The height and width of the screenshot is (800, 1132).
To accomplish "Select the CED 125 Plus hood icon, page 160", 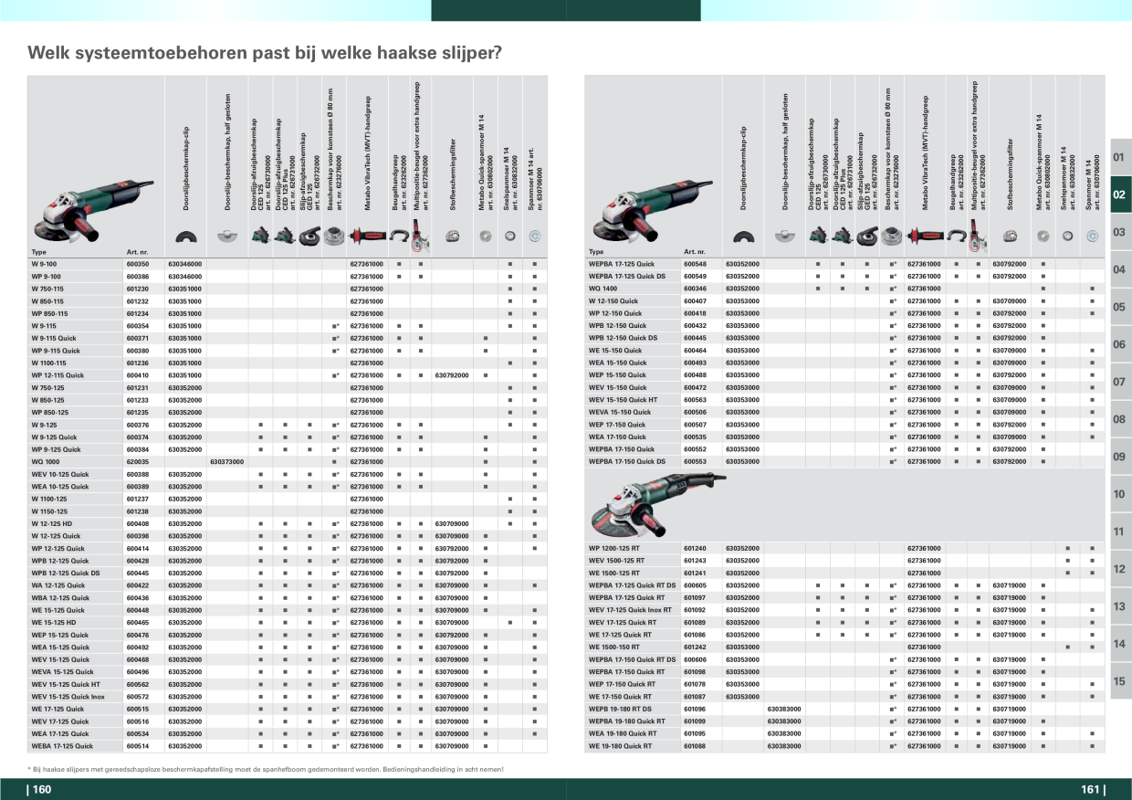I will (285, 236).
